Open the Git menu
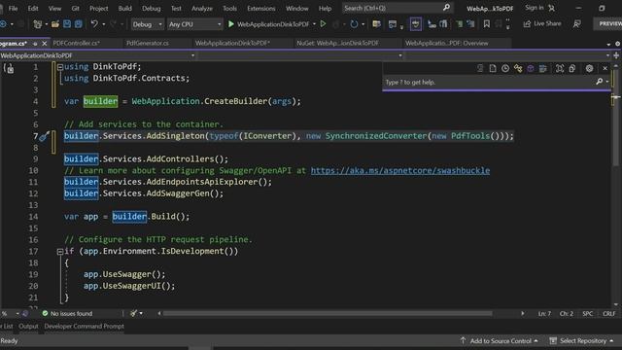The height and width of the screenshot is (350, 622). pos(76,8)
